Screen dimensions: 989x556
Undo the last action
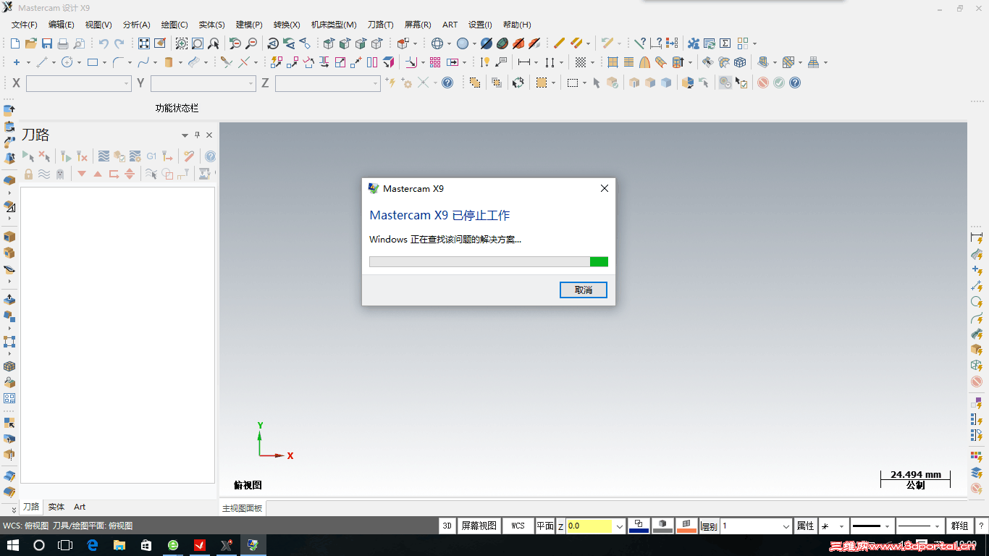coord(104,43)
